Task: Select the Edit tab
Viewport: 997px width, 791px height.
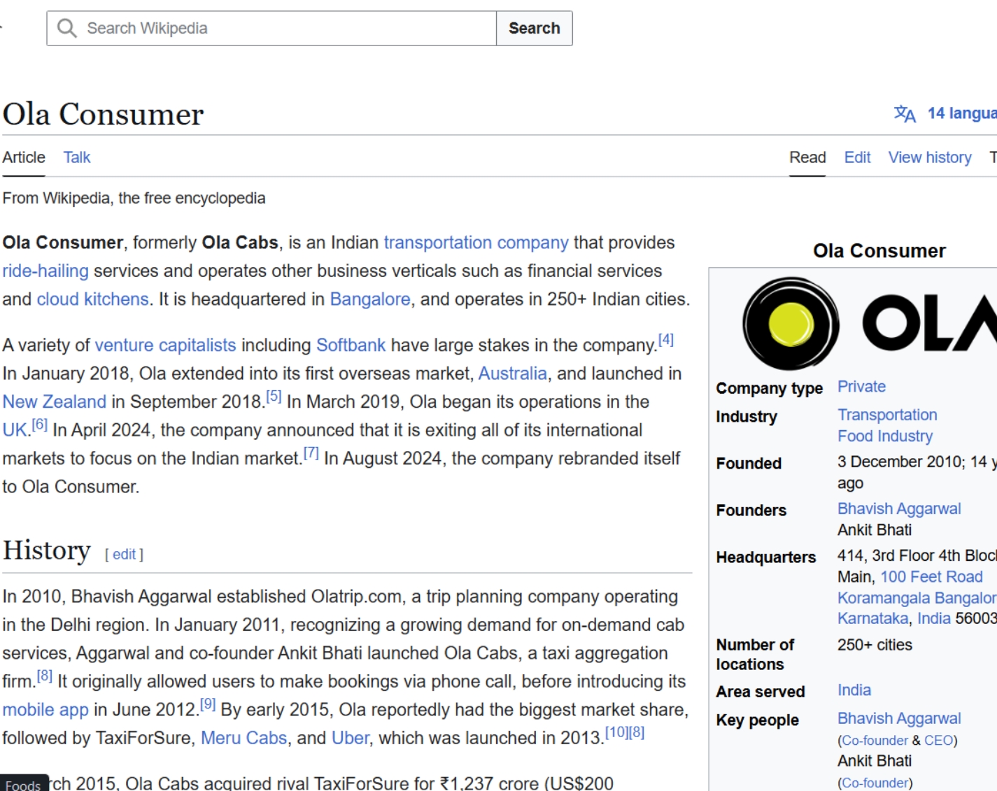Action: [857, 157]
